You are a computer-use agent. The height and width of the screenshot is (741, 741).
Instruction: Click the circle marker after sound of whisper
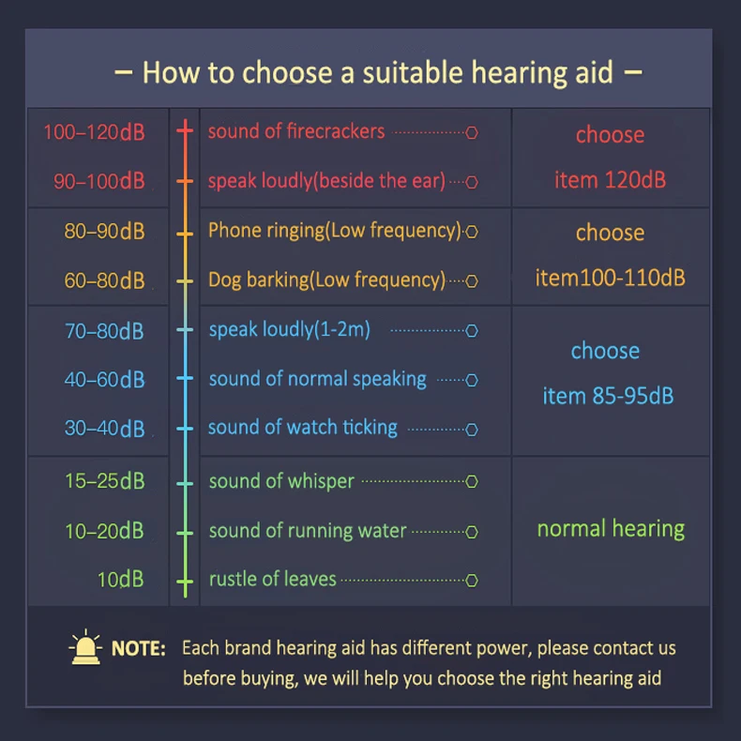tap(472, 482)
